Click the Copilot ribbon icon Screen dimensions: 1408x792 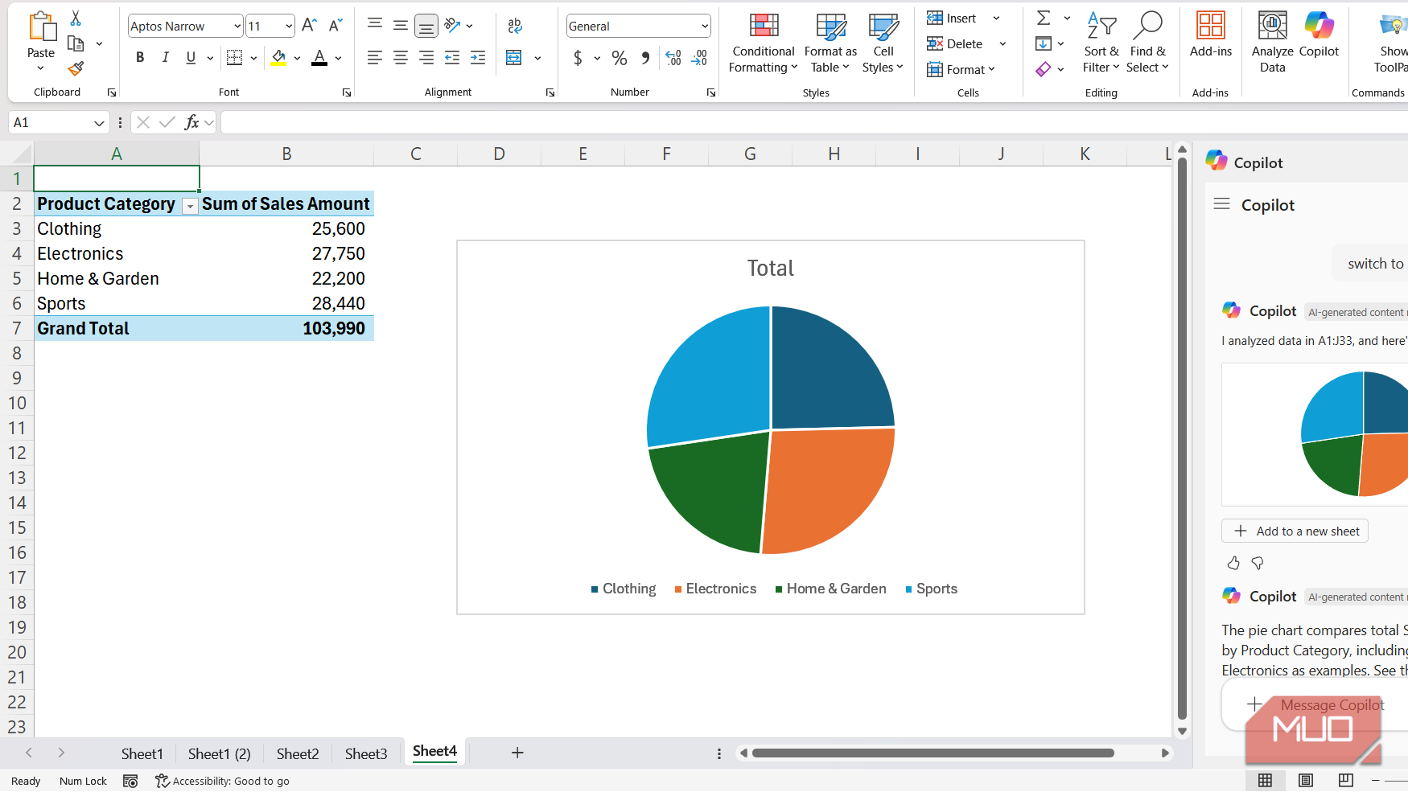[x=1319, y=35]
